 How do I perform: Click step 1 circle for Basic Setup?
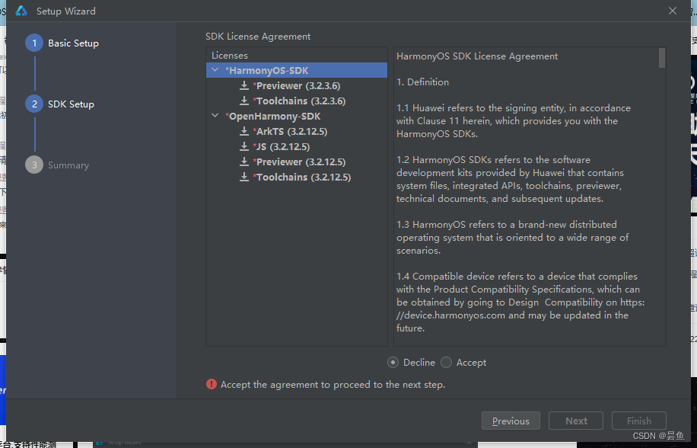coord(34,43)
